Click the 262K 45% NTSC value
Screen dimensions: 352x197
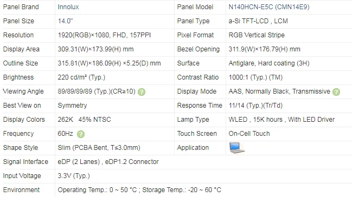tap(84, 120)
